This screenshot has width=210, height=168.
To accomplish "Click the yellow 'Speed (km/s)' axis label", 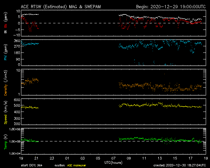I will [6, 113].
